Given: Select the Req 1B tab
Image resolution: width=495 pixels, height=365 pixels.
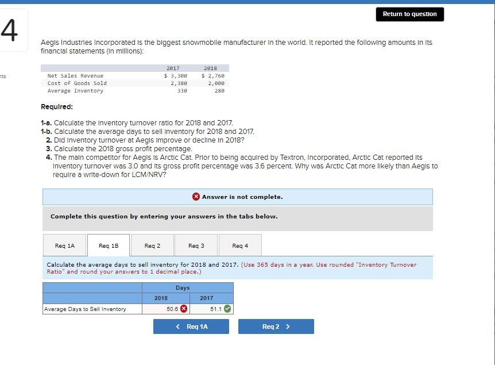Looking at the screenshot, I should (x=109, y=245).
